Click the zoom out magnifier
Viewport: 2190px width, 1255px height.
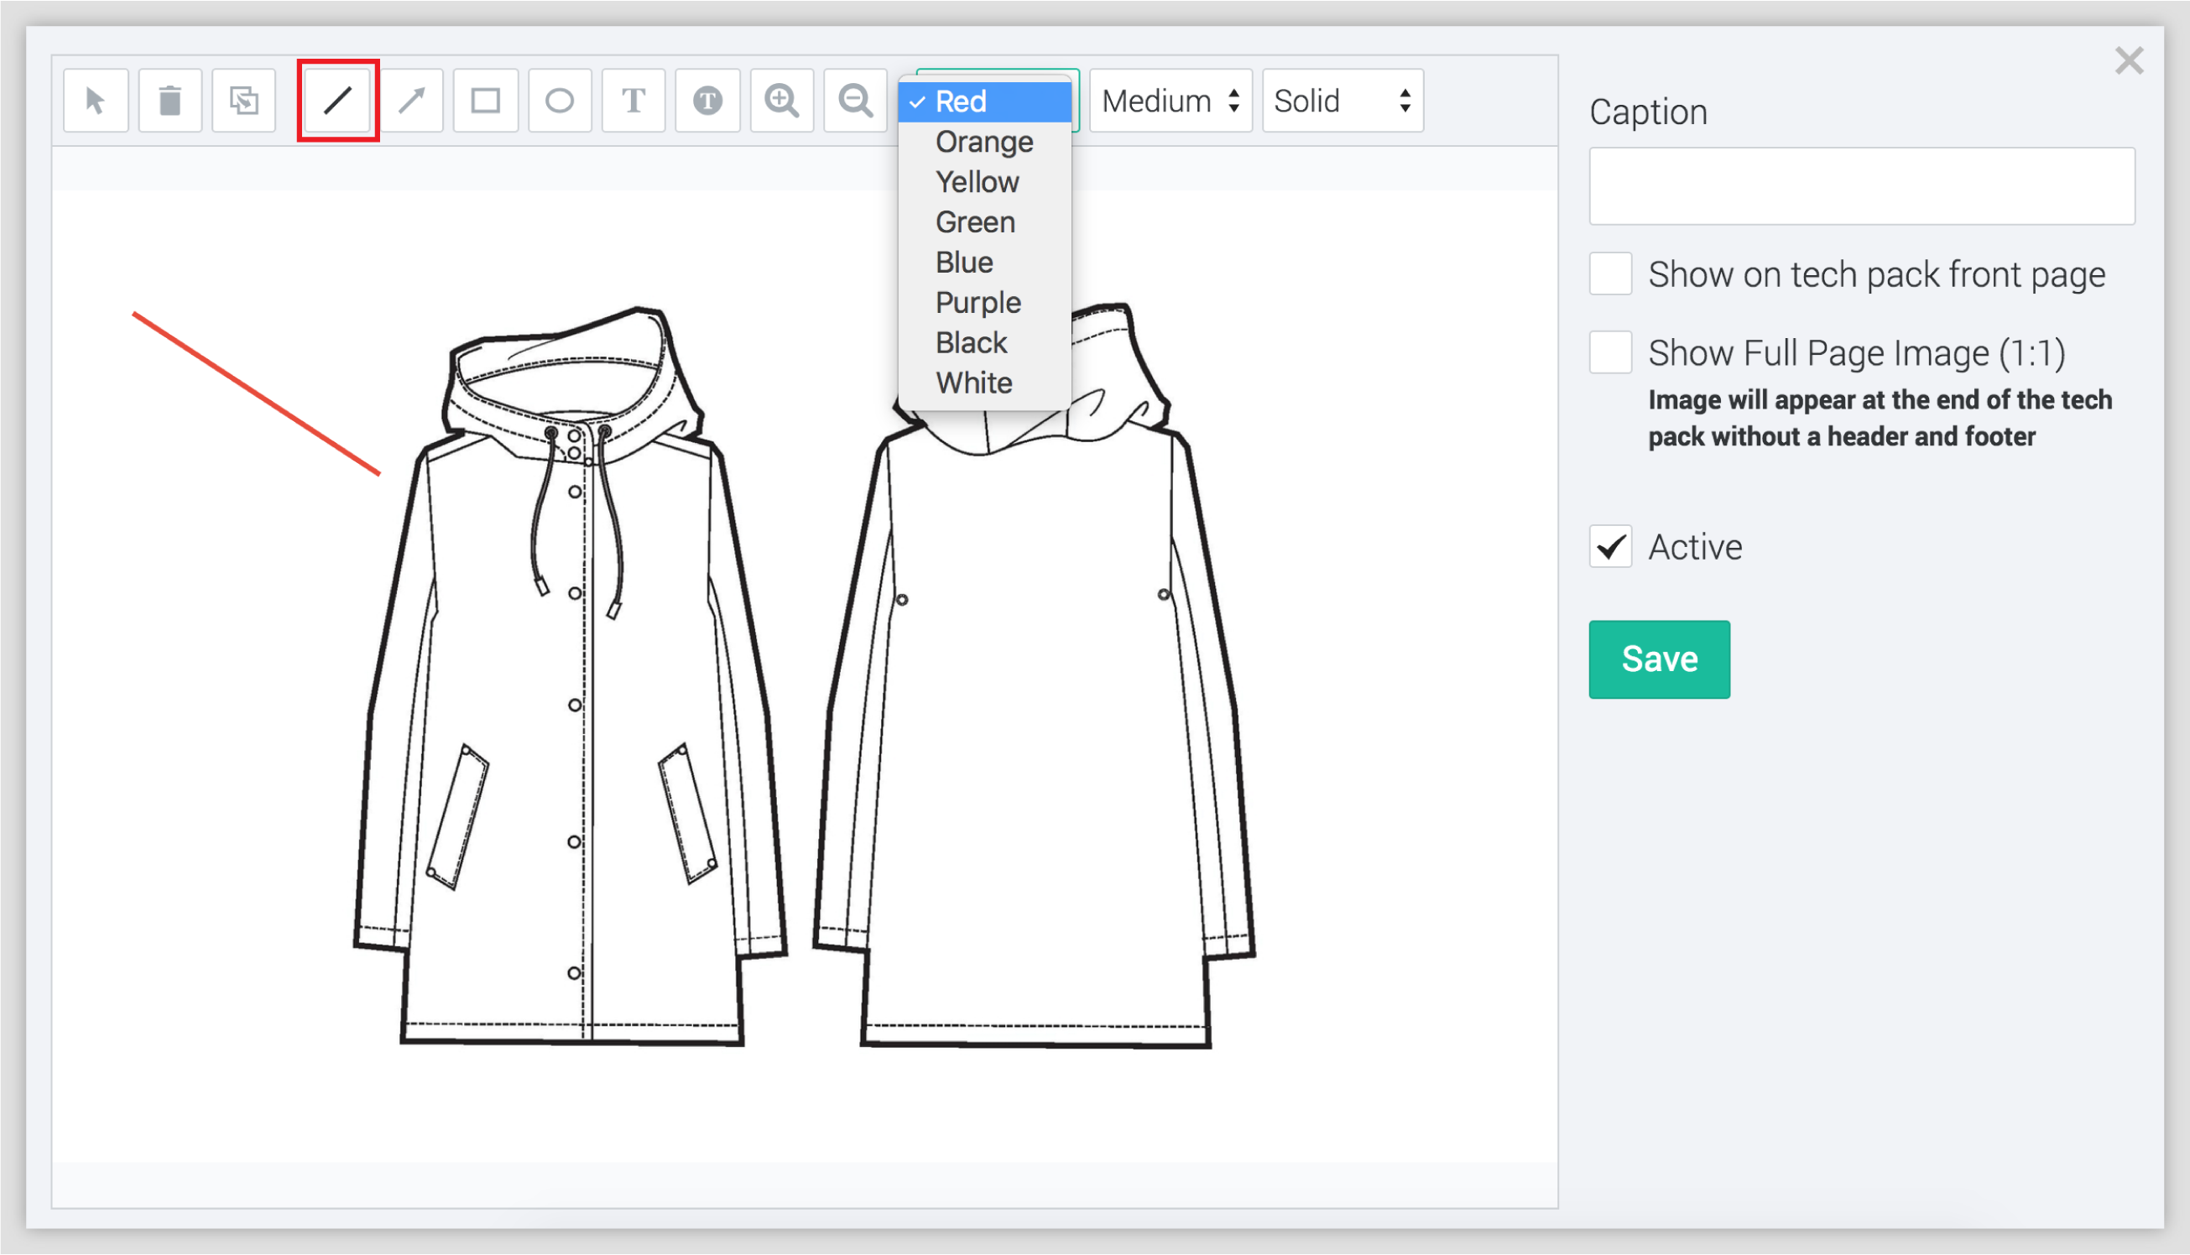pos(855,101)
